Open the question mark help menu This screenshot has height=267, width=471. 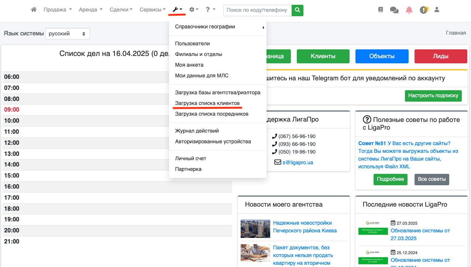click(x=210, y=10)
